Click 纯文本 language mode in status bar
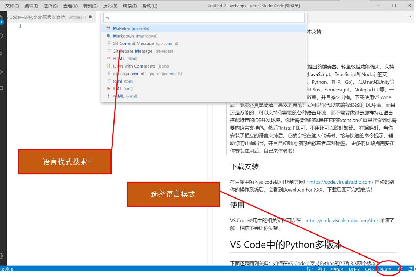Viewport: 416px width, 277px height. tap(386, 269)
